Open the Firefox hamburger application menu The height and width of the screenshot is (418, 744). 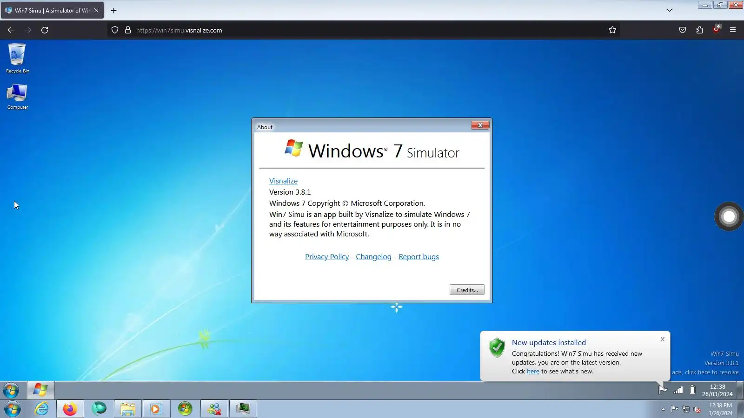733,30
